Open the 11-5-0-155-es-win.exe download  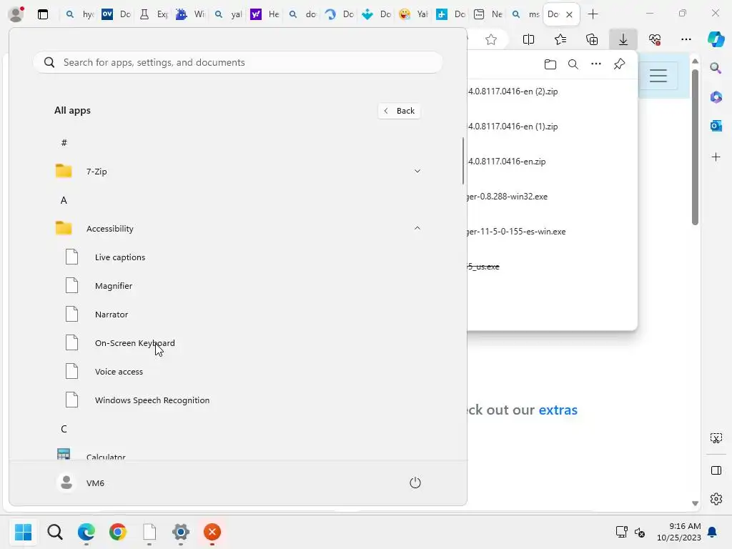click(516, 232)
